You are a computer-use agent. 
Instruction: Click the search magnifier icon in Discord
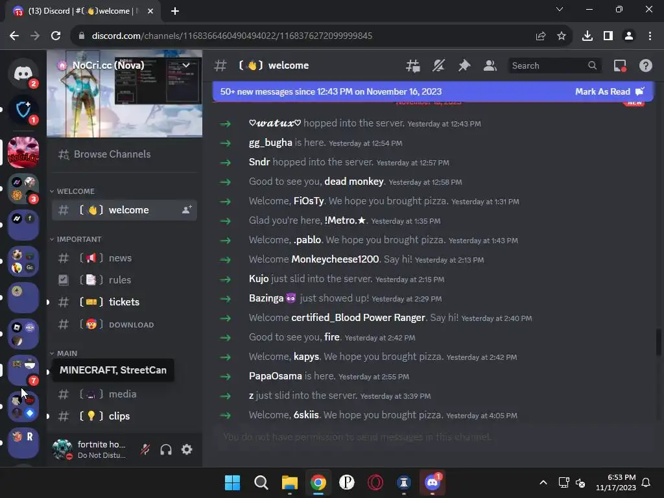592,65
